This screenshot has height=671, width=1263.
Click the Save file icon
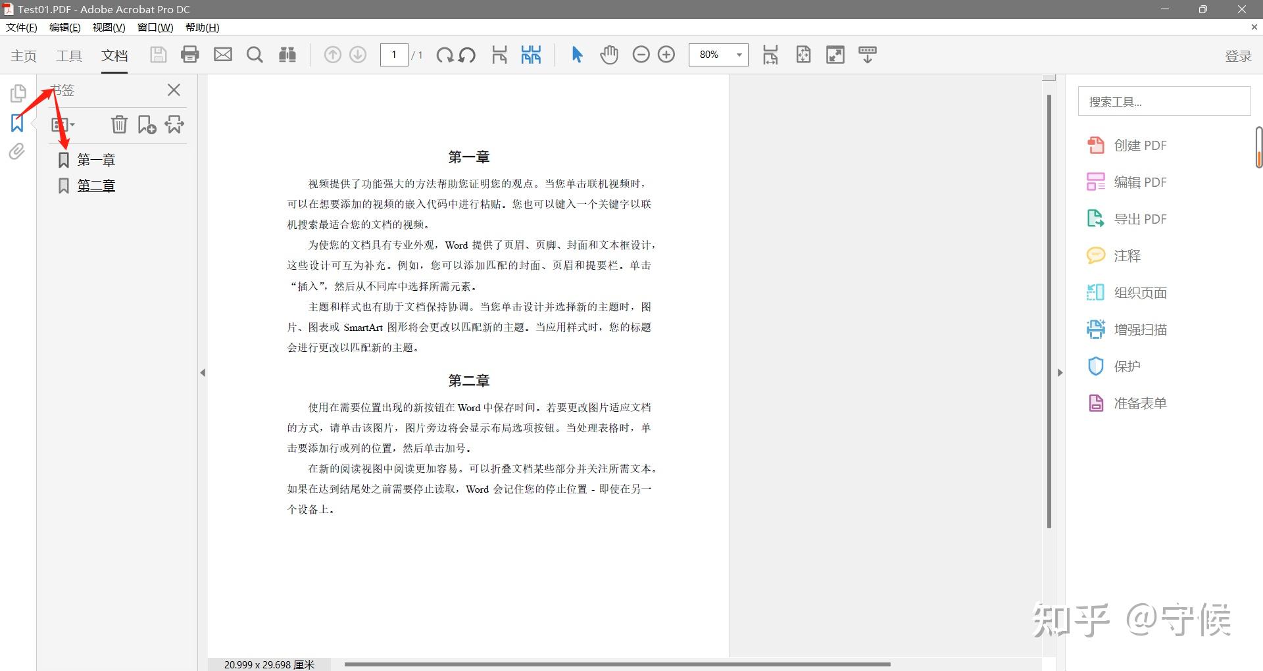click(158, 55)
